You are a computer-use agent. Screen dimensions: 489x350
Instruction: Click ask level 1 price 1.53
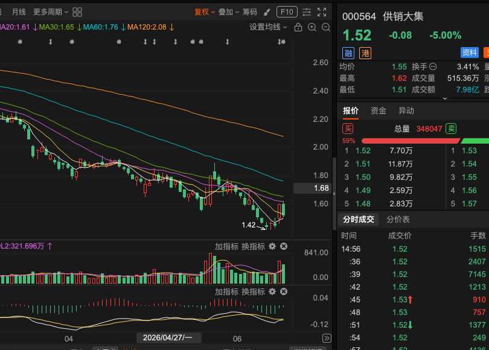click(469, 151)
